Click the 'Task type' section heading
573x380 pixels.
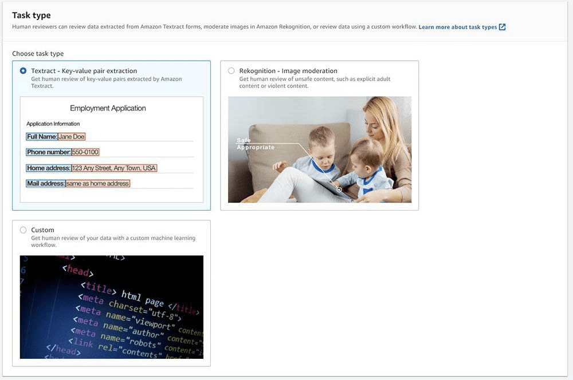coord(32,15)
